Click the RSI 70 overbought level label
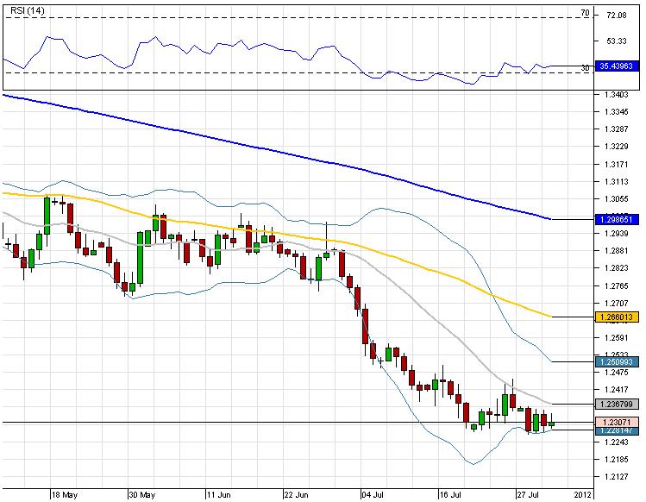646x502 pixels. pyautogui.click(x=585, y=14)
